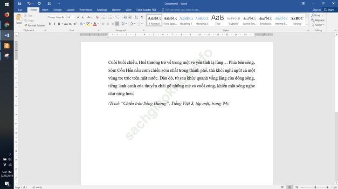Switch to the Layout tab

[x=70, y=10]
